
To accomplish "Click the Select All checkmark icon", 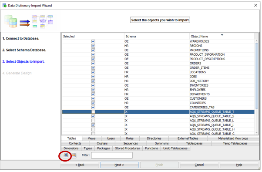I will pos(66,155).
